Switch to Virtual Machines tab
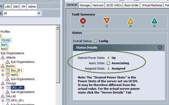This screenshot has height=105, width=169. coord(152,5)
